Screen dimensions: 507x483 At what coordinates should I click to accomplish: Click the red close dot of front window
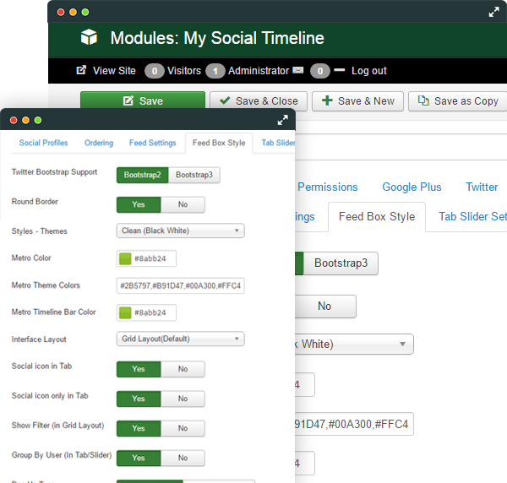click(x=14, y=120)
